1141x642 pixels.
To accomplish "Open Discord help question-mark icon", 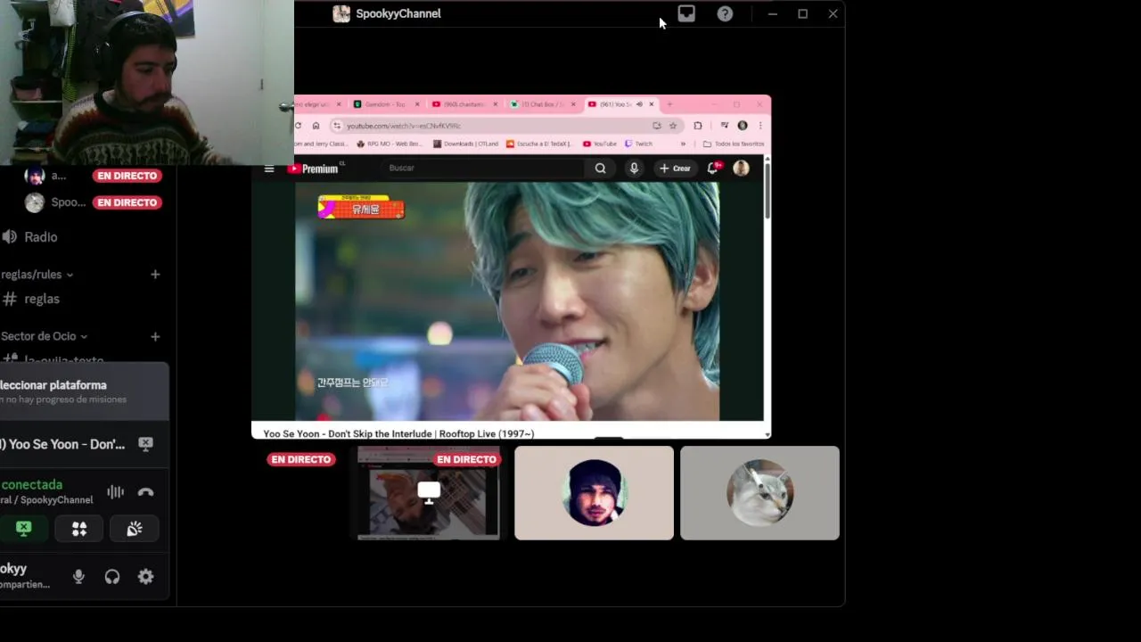I will (x=725, y=13).
